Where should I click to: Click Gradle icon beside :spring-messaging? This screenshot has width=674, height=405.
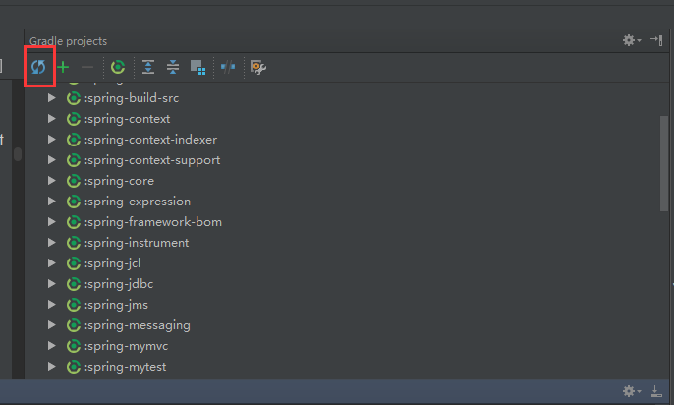point(74,325)
